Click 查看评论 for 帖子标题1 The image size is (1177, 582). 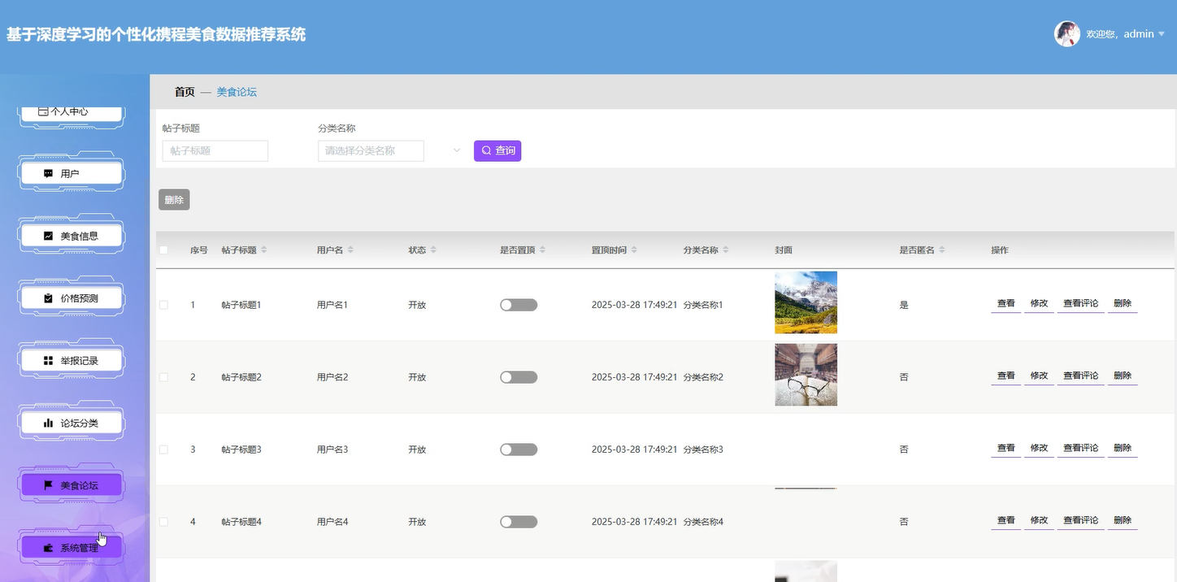[1080, 303]
